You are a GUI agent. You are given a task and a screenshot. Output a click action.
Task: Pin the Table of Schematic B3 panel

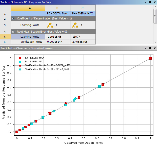point(150,2)
